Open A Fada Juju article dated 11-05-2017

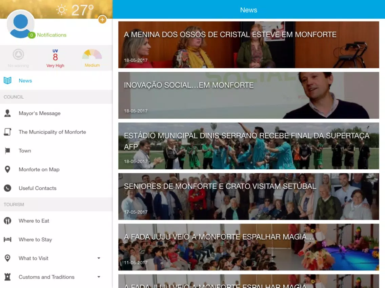point(248,247)
